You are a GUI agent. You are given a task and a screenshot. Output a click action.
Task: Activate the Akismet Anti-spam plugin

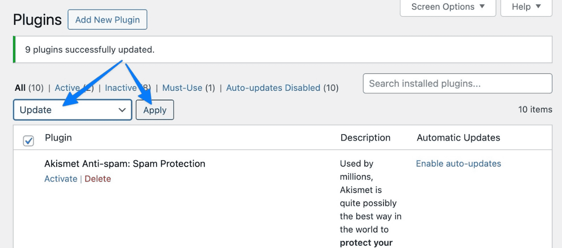point(61,179)
